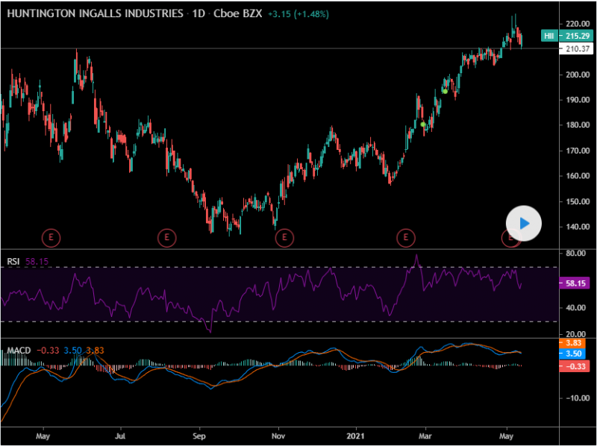Click the green HII ticker tag on price axis
The height and width of the screenshot is (446, 597).
point(549,36)
